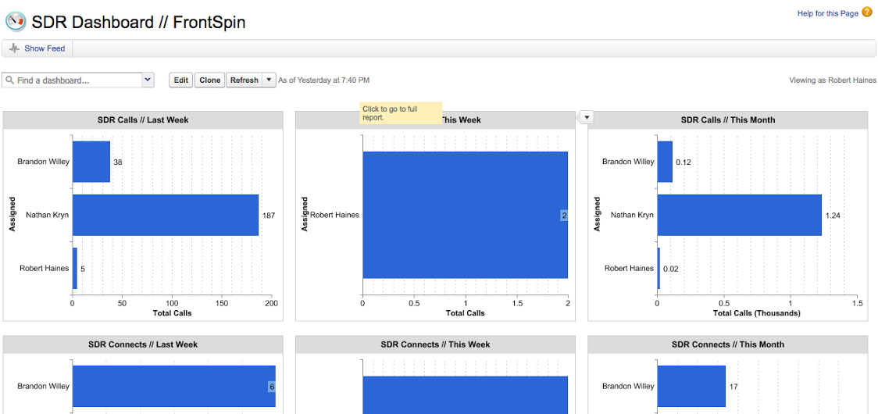Screen dimensions: 878x414
Task: Click the value 187 next to Nathan Kryn
Action: pos(269,216)
